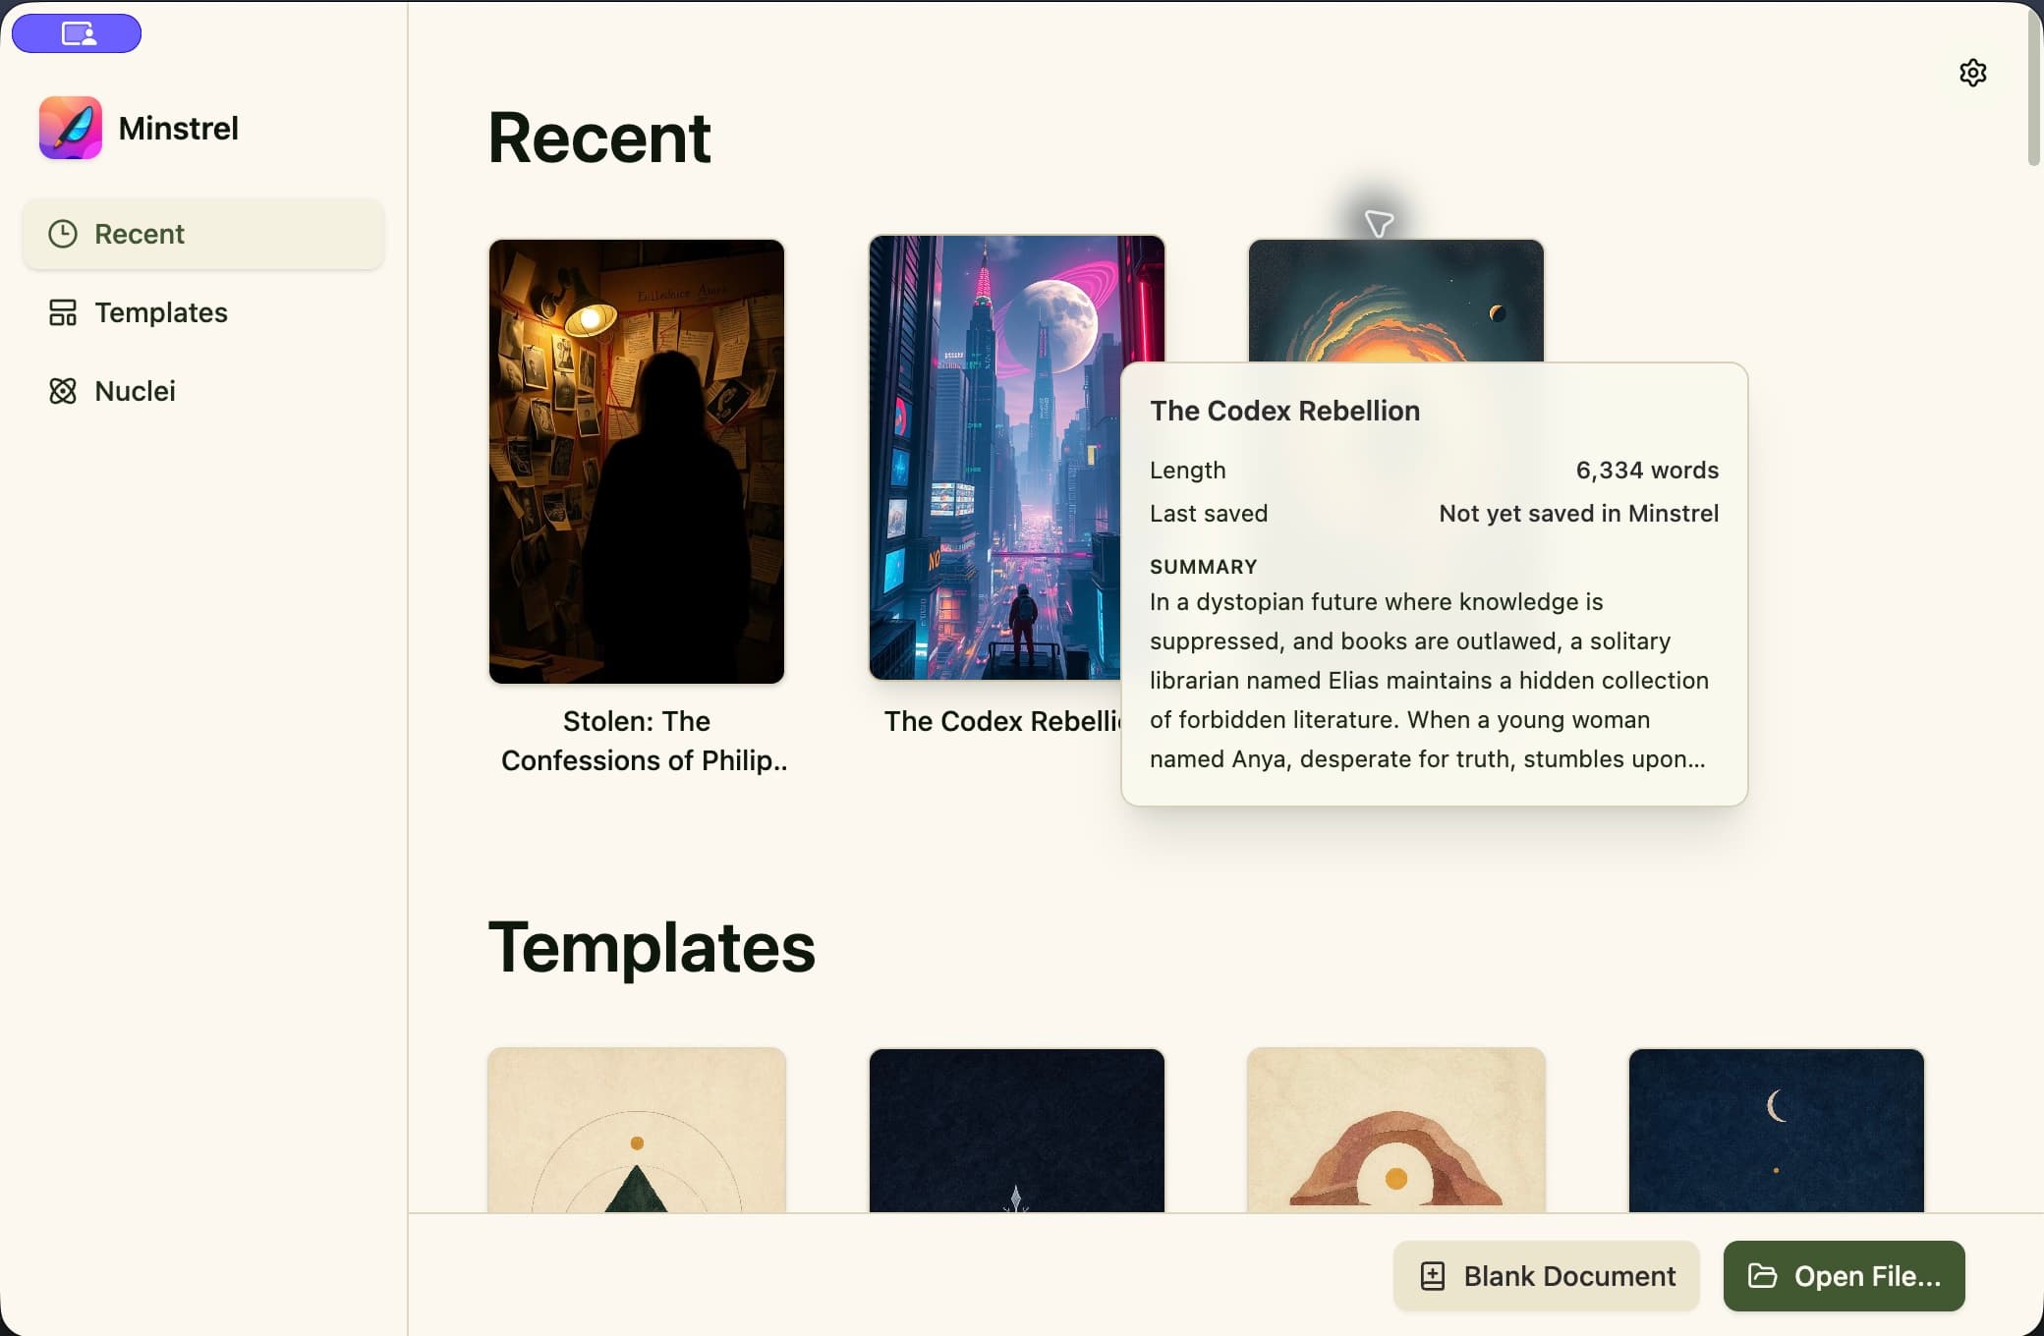
Task: Click the folder icon in Open File
Action: click(1763, 1276)
